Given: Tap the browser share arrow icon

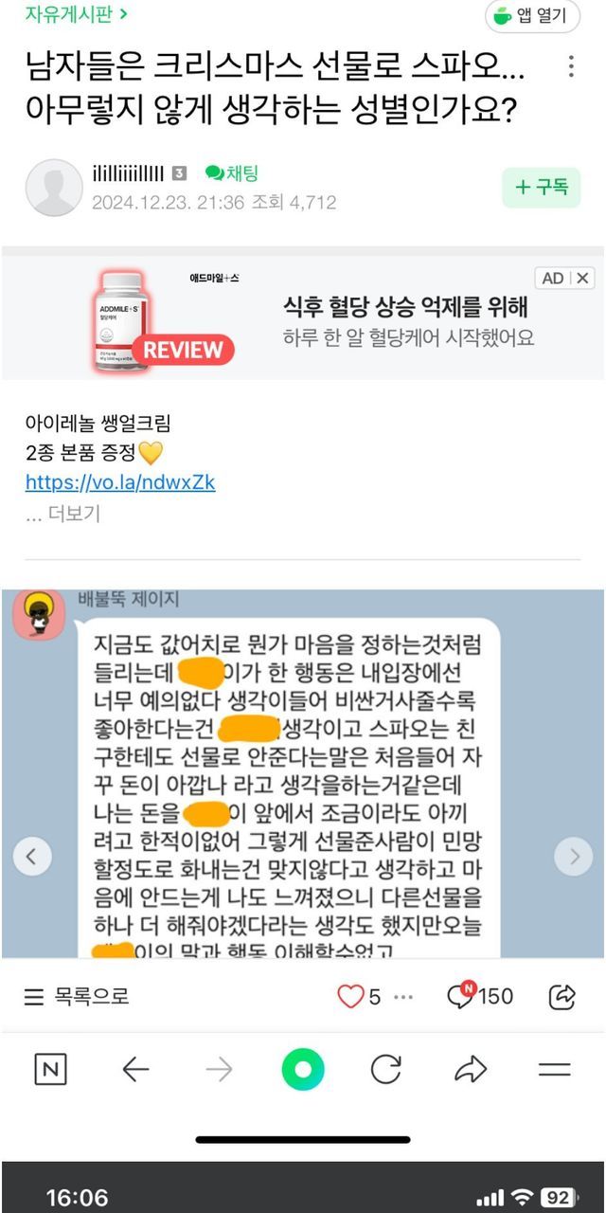Looking at the screenshot, I should 470,1070.
